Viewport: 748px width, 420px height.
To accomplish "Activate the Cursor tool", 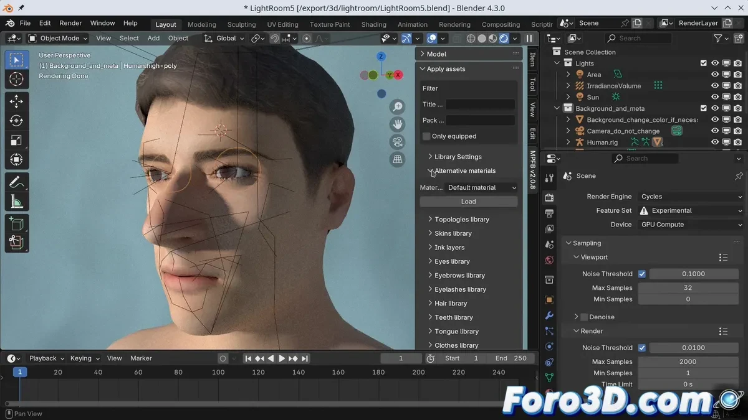I will [17, 79].
